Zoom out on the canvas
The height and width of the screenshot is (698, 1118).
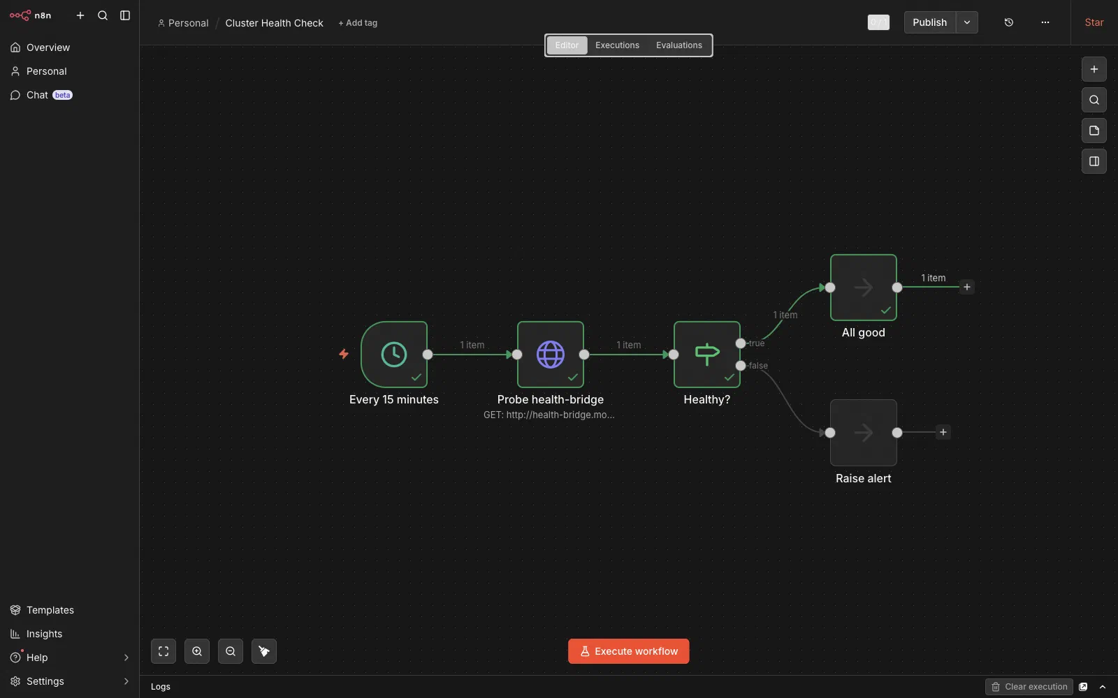(x=231, y=651)
